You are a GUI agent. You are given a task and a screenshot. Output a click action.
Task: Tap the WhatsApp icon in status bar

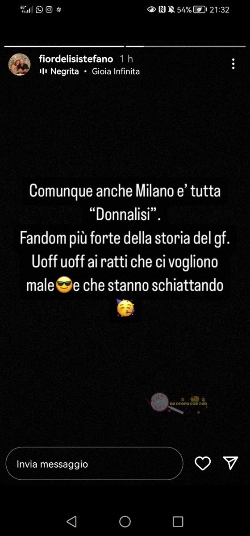[x=39, y=9]
